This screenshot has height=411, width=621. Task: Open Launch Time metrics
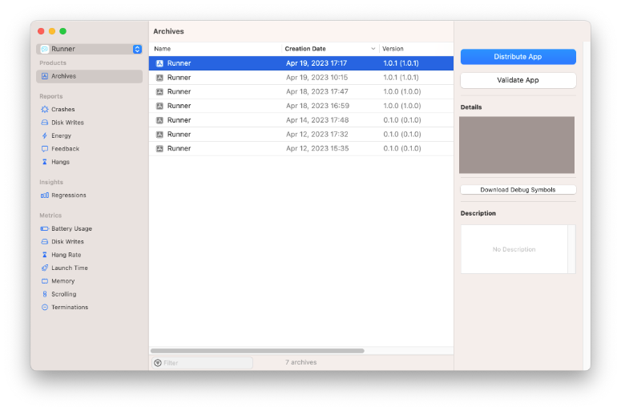69,268
